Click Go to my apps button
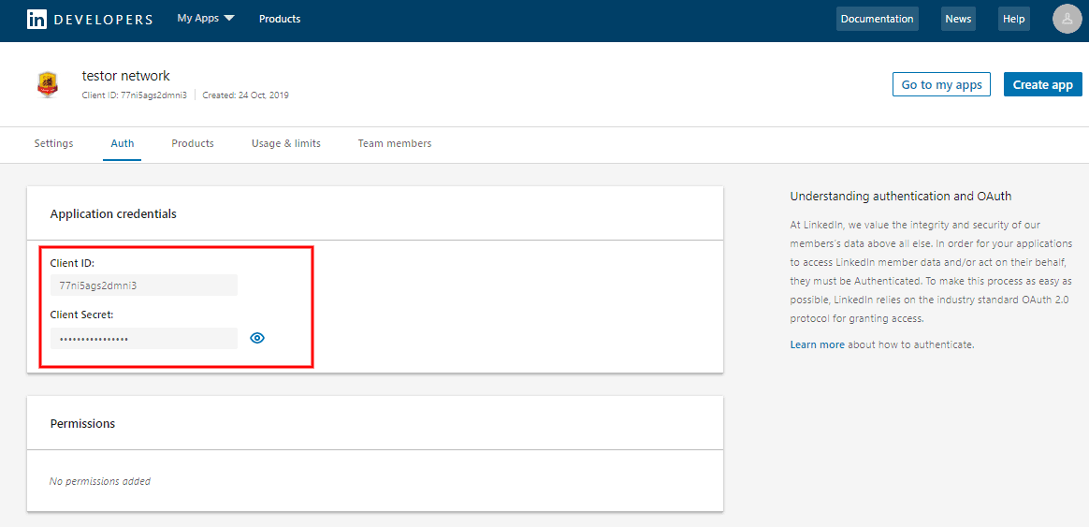 [942, 85]
